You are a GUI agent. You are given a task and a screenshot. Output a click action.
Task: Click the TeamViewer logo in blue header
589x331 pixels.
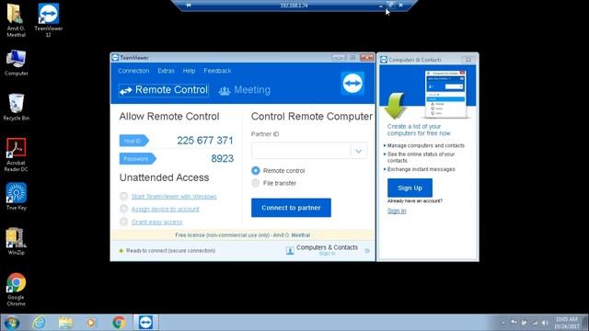(352, 83)
